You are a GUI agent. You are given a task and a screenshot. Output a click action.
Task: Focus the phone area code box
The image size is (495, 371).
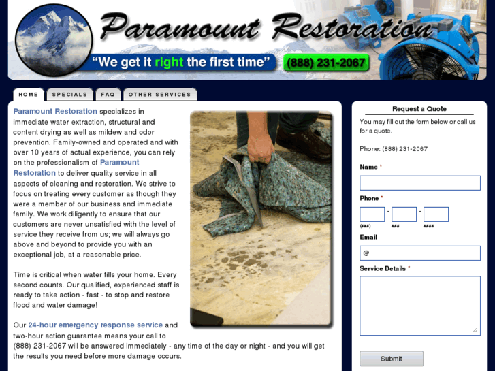tap(372, 214)
